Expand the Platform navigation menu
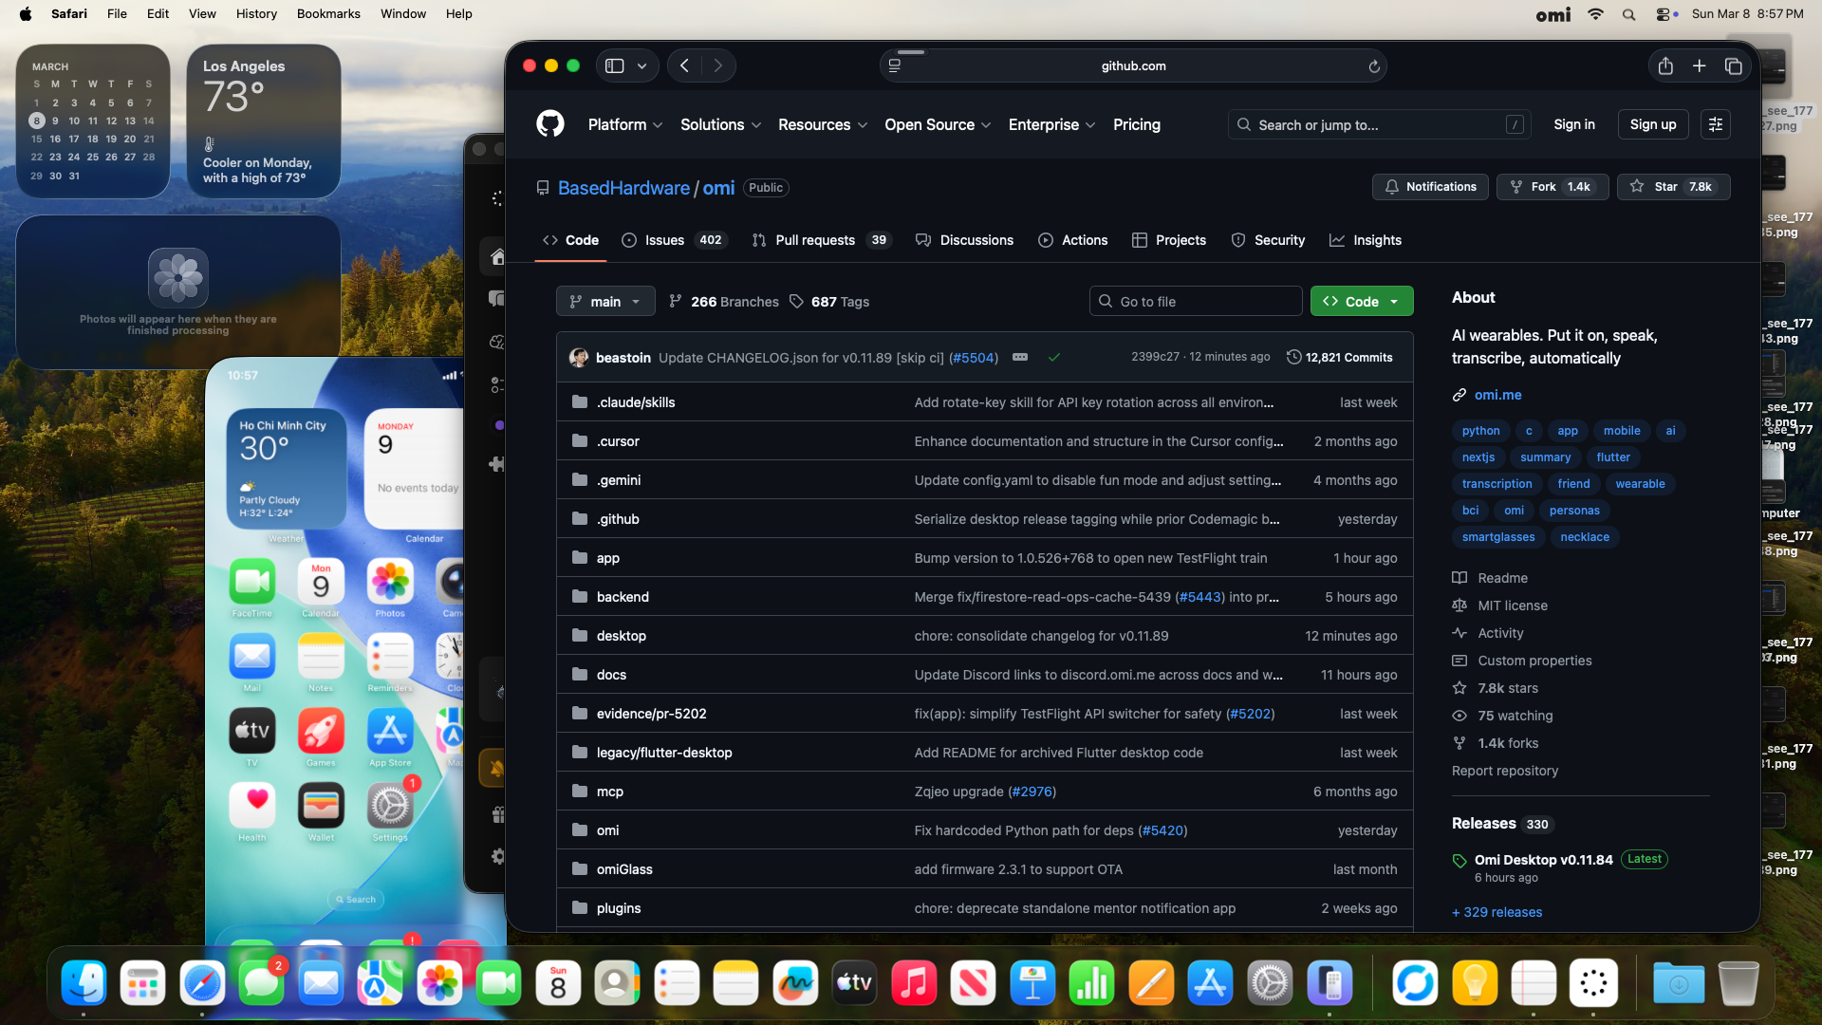The height and width of the screenshot is (1025, 1822). (x=625, y=124)
